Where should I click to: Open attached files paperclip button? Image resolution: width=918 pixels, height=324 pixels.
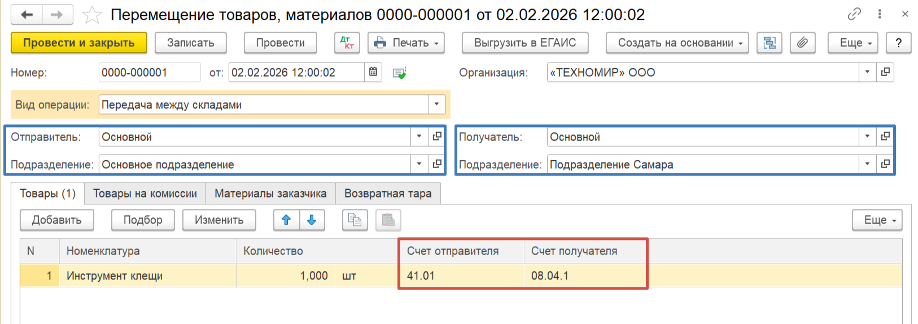point(802,43)
